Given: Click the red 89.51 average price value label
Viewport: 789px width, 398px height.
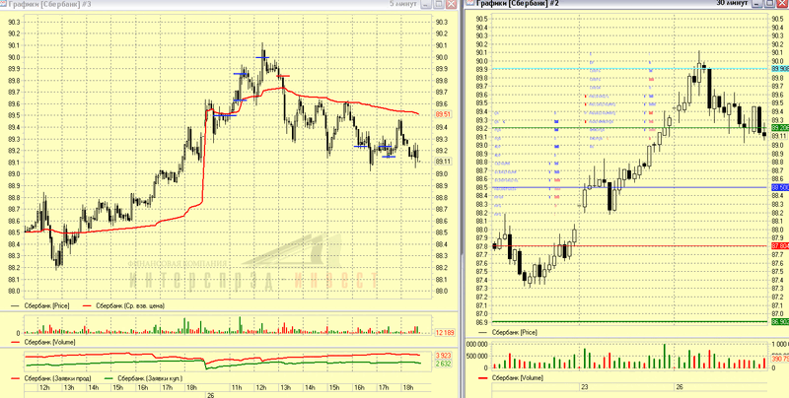Looking at the screenshot, I should pyautogui.click(x=443, y=114).
